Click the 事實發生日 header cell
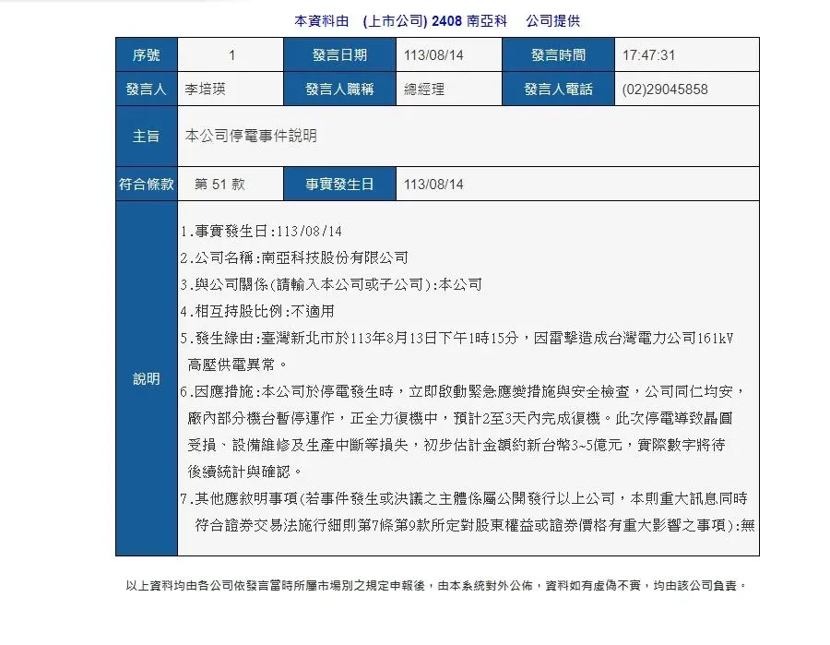The width and height of the screenshot is (830, 645). click(x=339, y=185)
